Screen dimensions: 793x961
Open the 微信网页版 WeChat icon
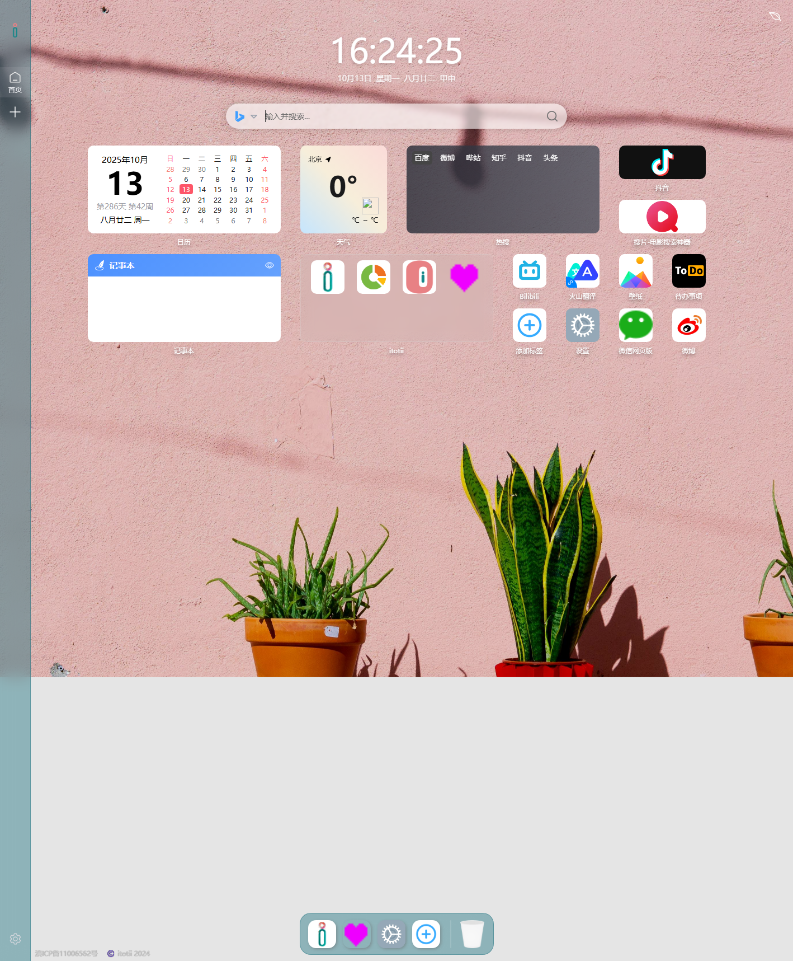coord(635,326)
